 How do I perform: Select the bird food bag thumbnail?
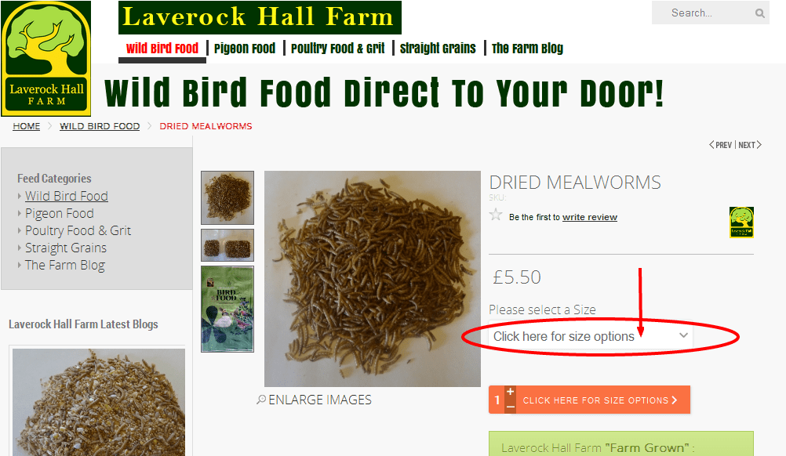pyautogui.click(x=227, y=309)
